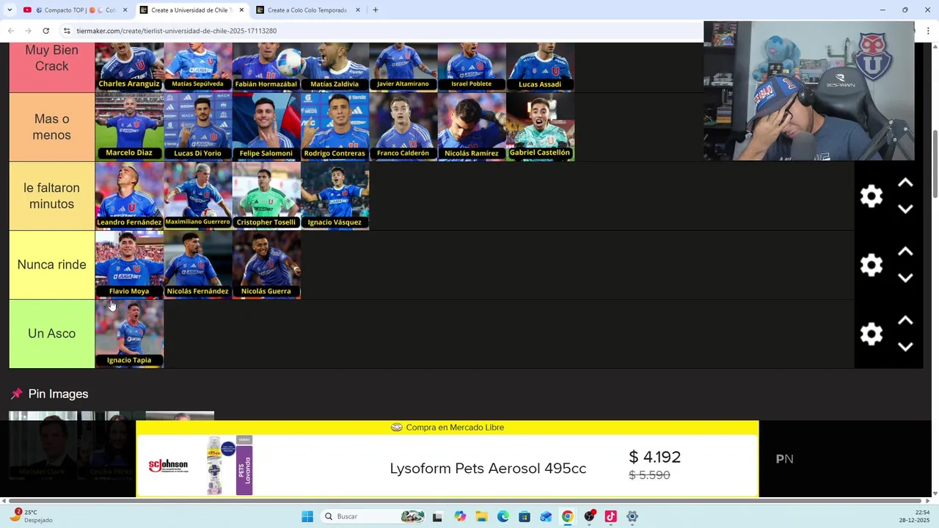
Task: Open Microsoft Edge from the taskbar
Action: [503, 516]
